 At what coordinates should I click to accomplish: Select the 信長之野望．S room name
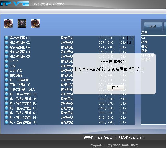tap(20, 85)
